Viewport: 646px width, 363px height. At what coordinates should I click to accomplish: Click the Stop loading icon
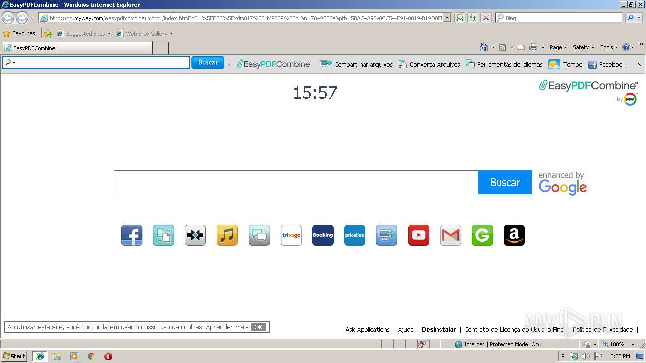pos(486,18)
